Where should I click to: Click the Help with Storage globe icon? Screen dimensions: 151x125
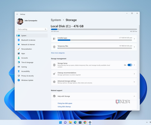pos(54,96)
